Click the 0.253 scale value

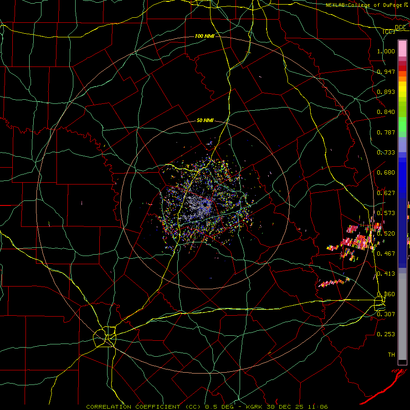[x=386, y=334]
